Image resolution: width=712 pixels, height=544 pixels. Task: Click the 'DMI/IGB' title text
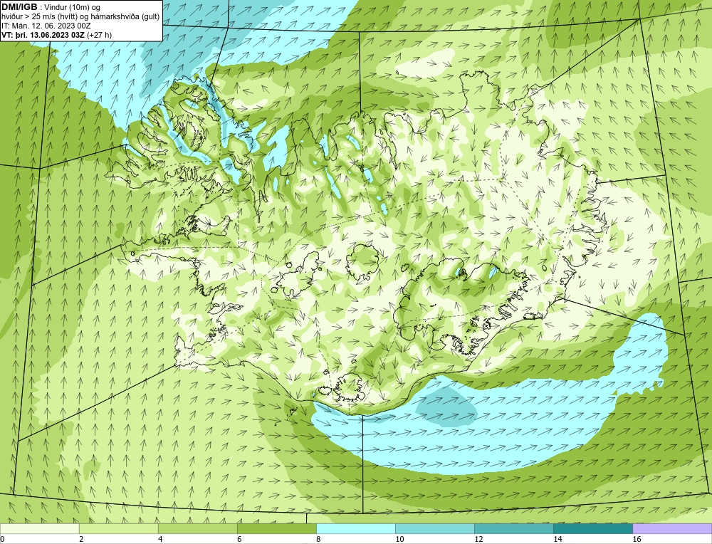19,7
